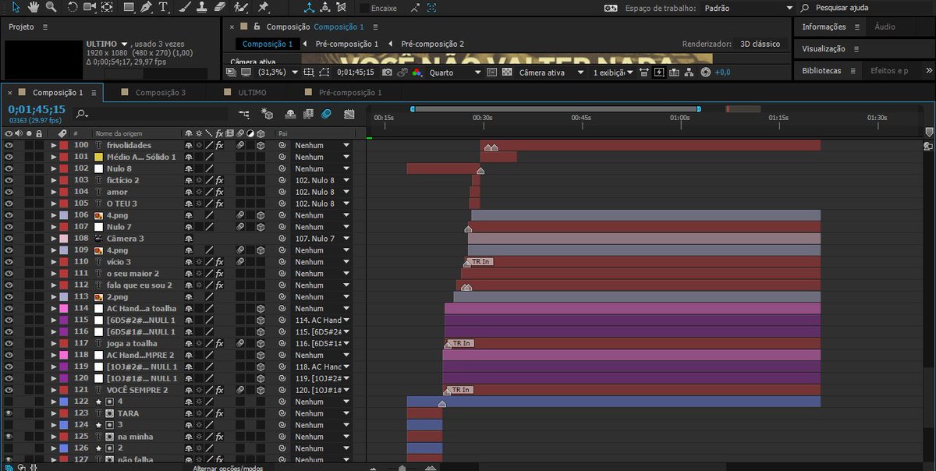Image resolution: width=936 pixels, height=471 pixels.
Task: Toggle transparency grid icon in viewer
Action: (x=507, y=72)
